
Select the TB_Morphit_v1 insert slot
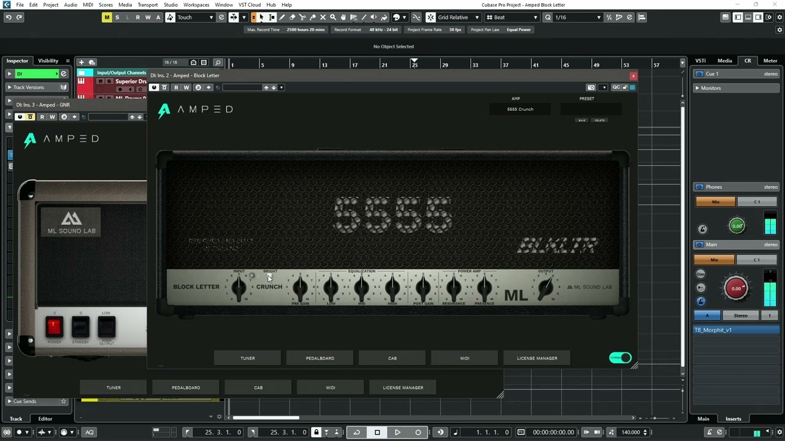pos(736,330)
